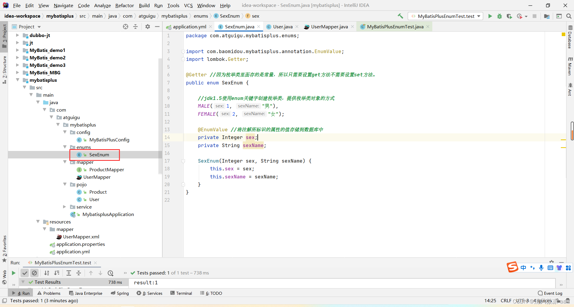Click the green Run button in top toolbar
Viewport: 574px width, 307px height.
(490, 16)
